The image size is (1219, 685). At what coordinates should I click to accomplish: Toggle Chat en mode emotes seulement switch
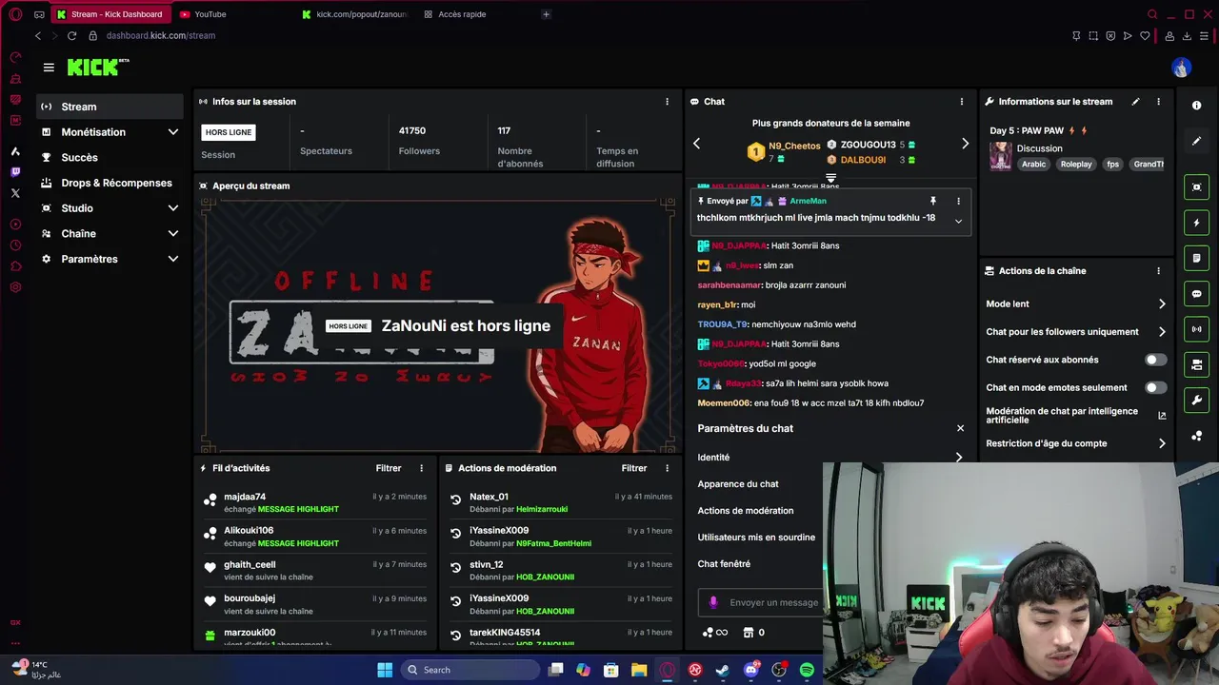pyautogui.click(x=1155, y=387)
